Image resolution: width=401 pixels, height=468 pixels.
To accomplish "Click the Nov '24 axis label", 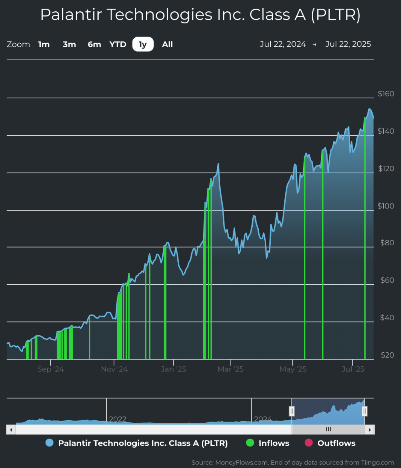I will pyautogui.click(x=114, y=369).
